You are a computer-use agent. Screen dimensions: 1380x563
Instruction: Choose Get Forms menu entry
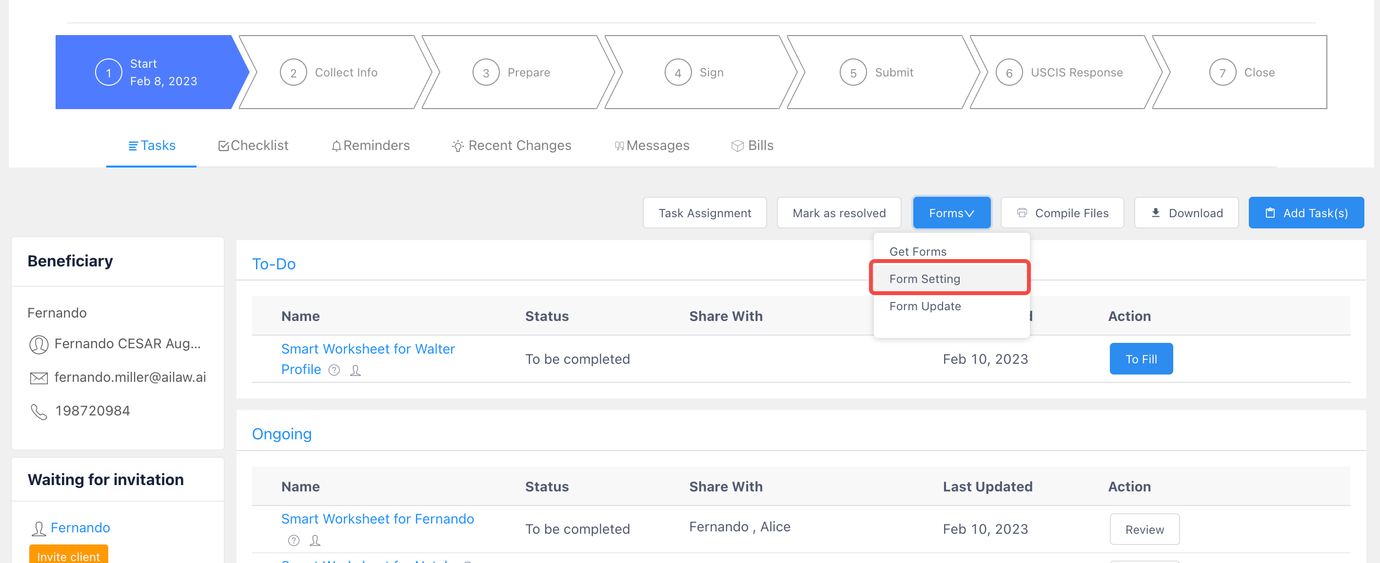tap(918, 251)
